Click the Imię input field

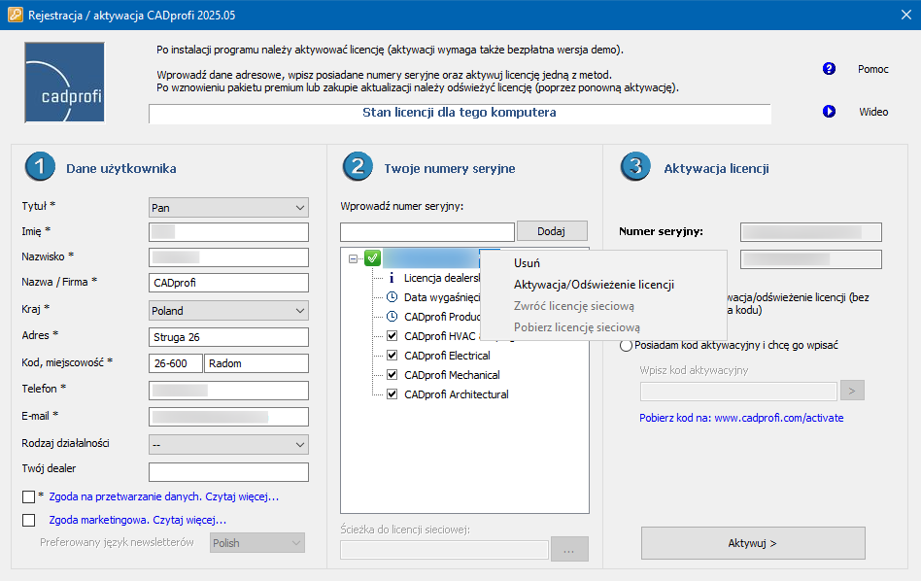(228, 231)
